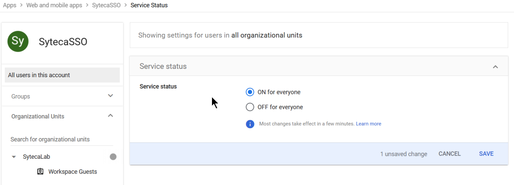Click the SAVE button

(x=486, y=154)
